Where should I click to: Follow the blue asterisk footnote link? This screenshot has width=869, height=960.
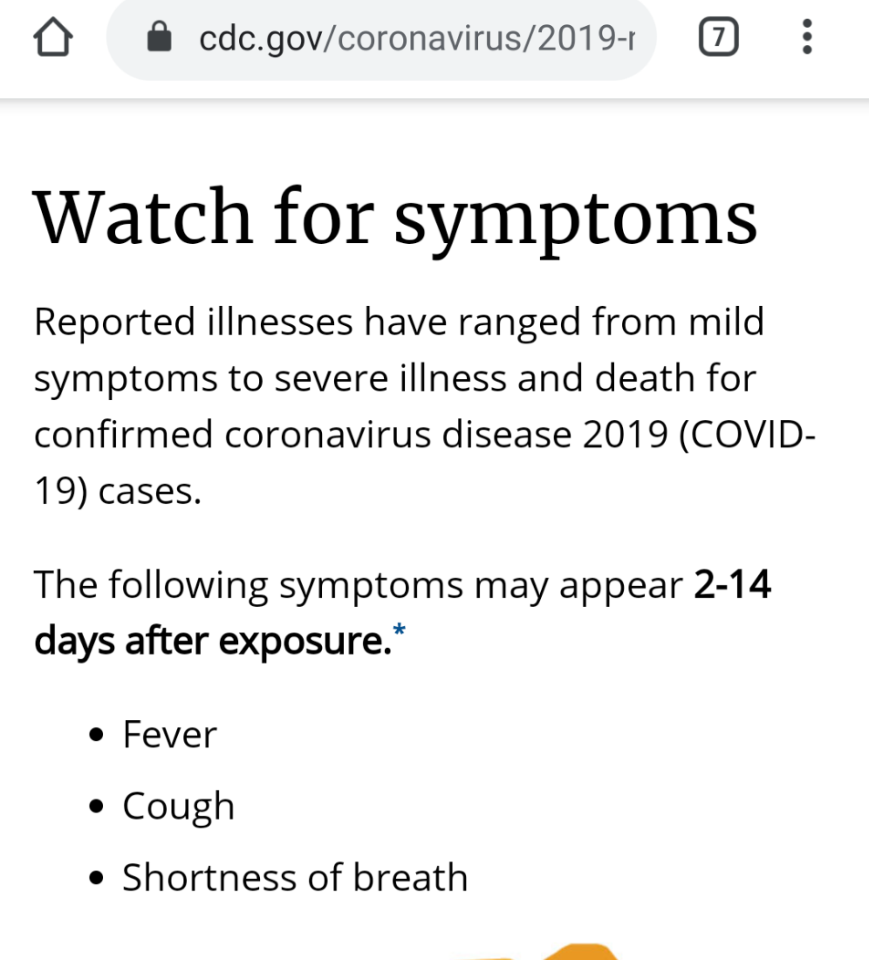pyautogui.click(x=399, y=630)
